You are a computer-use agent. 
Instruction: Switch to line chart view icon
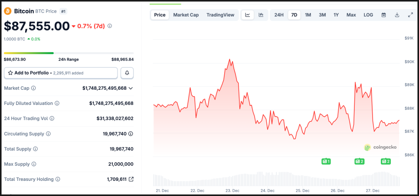point(247,15)
